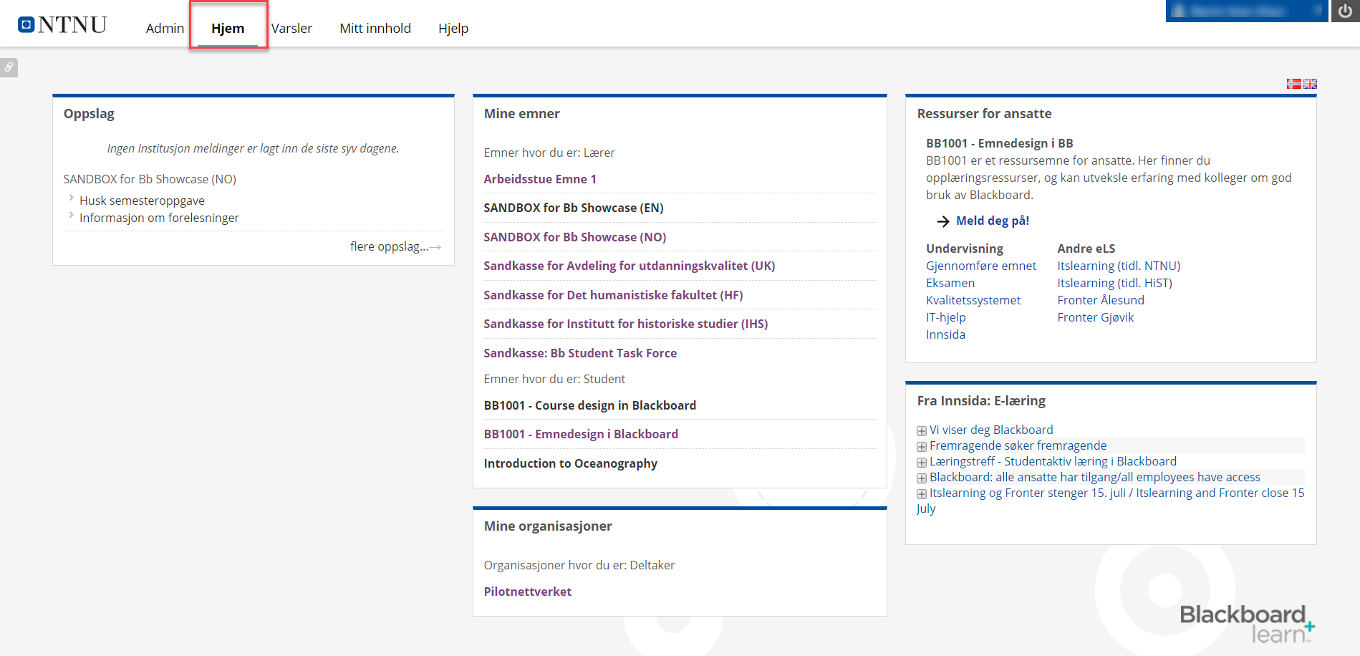This screenshot has width=1360, height=656.
Task: Click 'Ressurser for ansatte' module heading
Action: click(x=984, y=113)
